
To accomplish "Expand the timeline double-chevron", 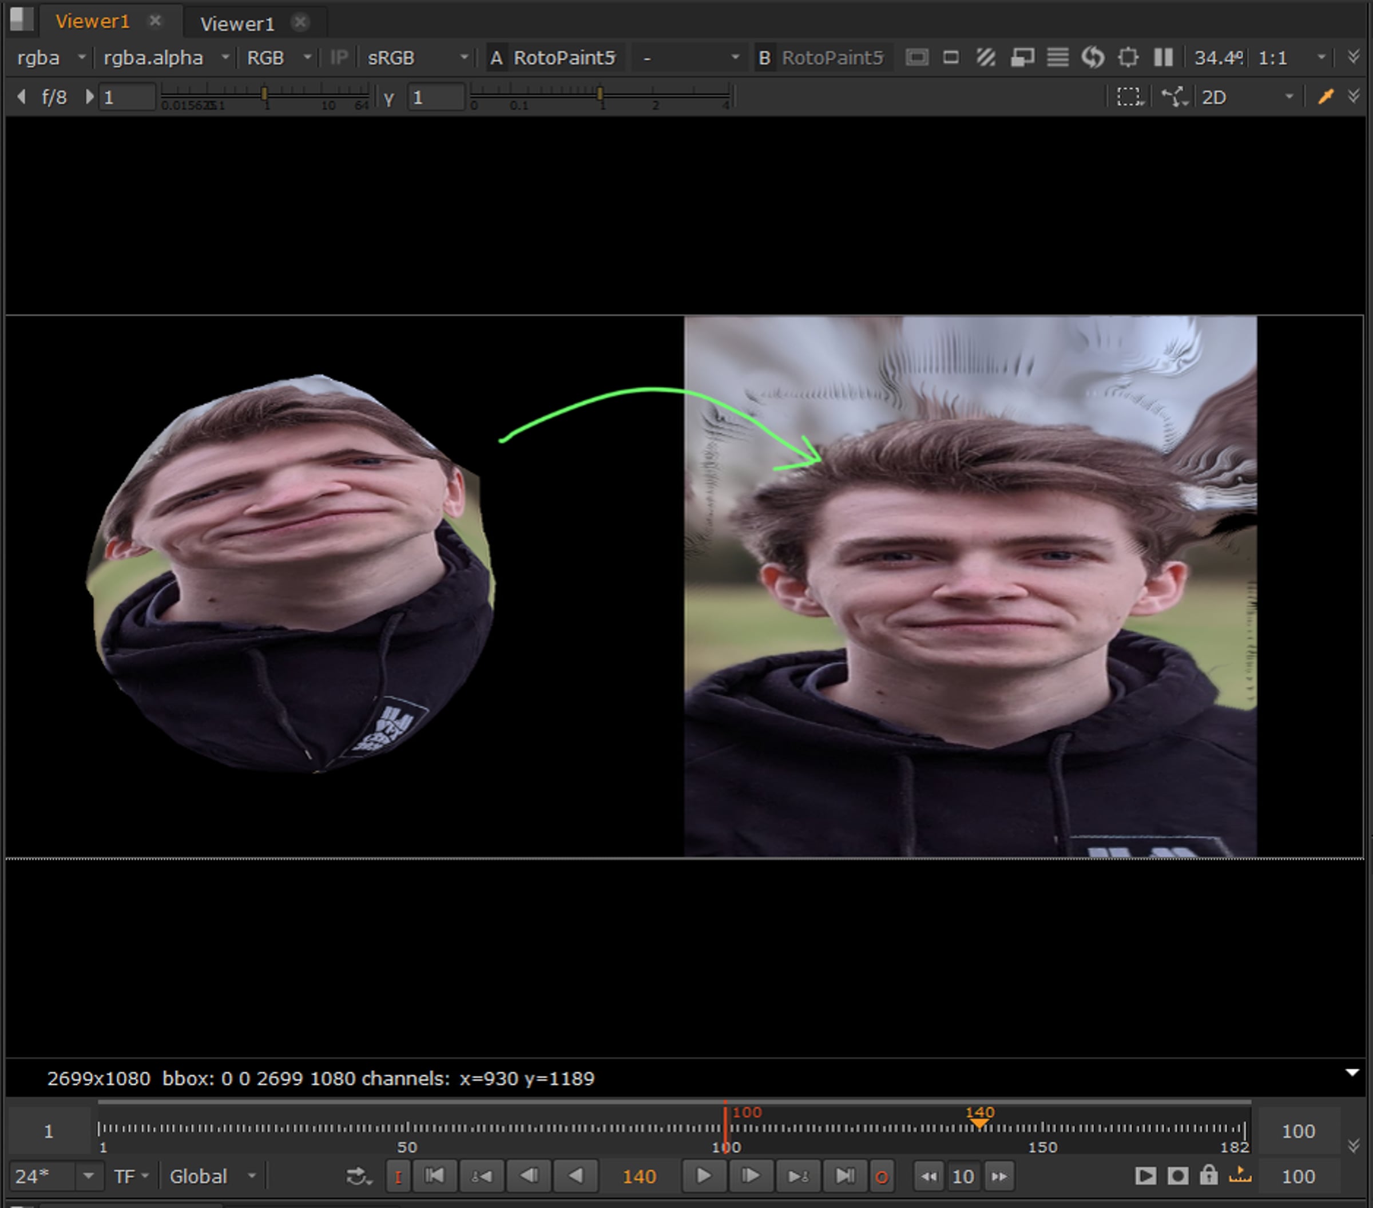I will tap(1354, 1146).
